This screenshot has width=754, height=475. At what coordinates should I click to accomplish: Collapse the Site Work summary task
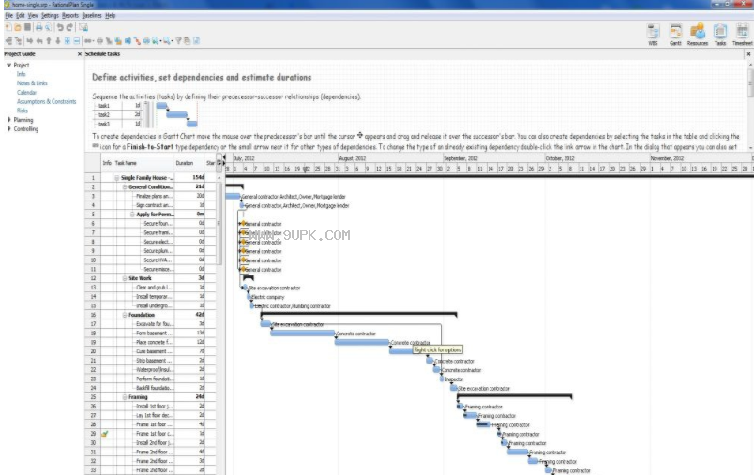125,278
